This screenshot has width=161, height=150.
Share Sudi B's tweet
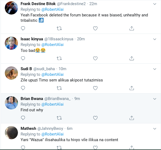(x=132, y=88)
